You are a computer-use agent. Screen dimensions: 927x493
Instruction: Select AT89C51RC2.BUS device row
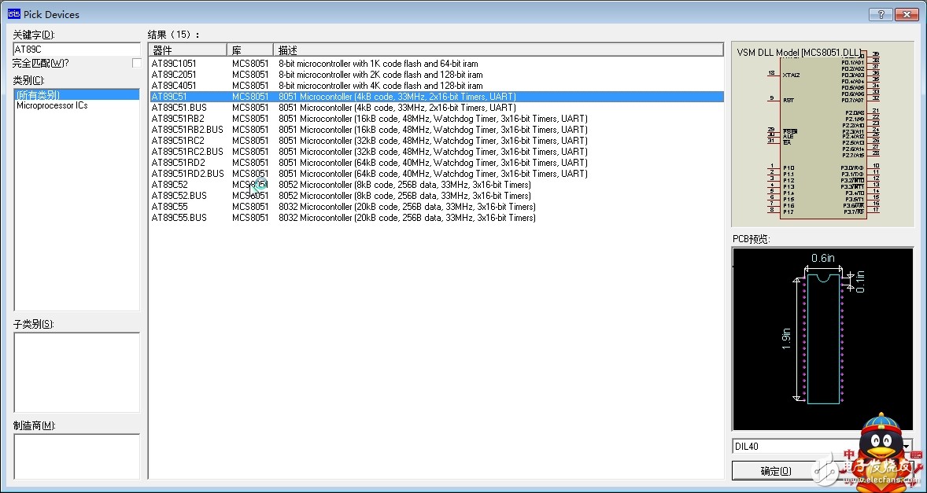click(436, 152)
